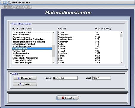Select the Aceton material row

[89, 32]
